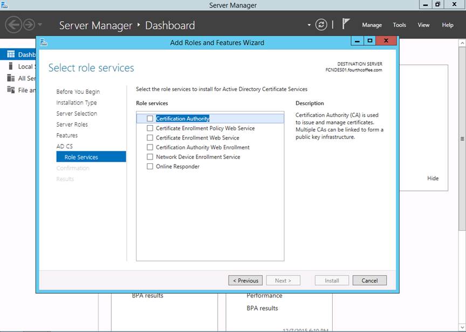This screenshot has height=332, width=466.
Task: Open the notifications flag icon
Action: (346, 24)
